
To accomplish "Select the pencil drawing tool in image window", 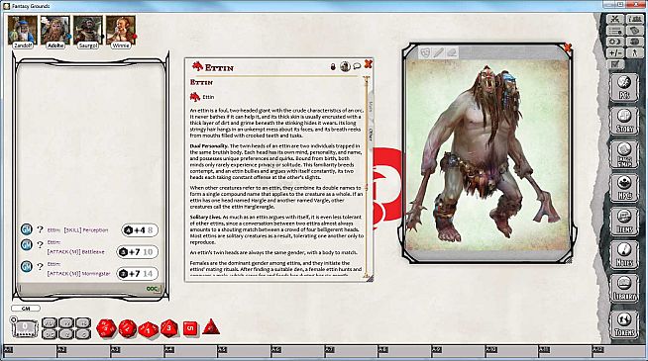I will pos(438,52).
